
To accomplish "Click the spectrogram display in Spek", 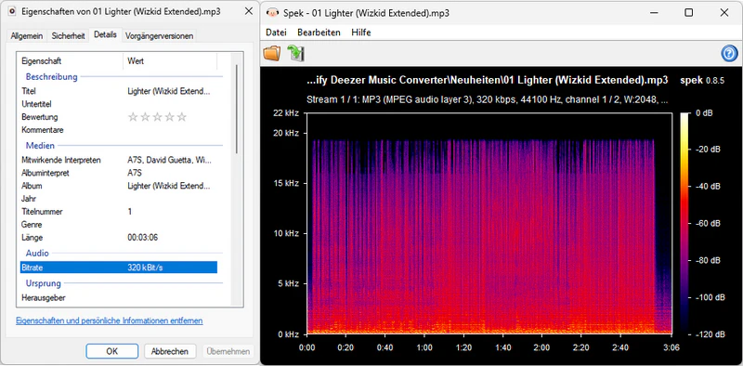I will click(489, 223).
